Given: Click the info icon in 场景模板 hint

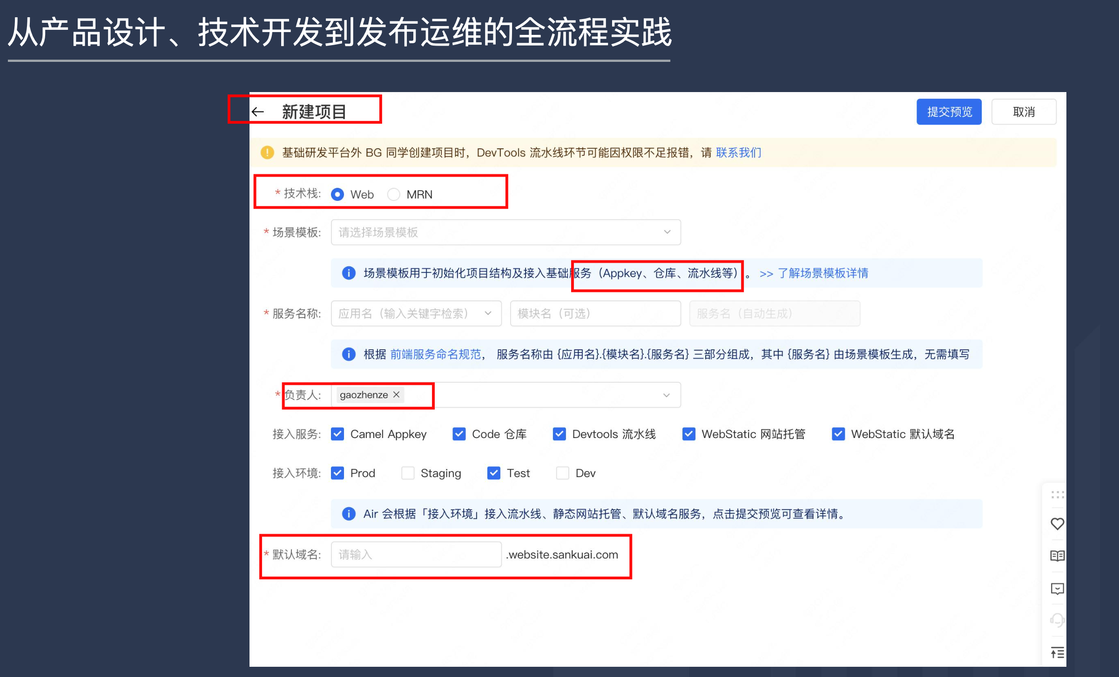Looking at the screenshot, I should tap(349, 273).
